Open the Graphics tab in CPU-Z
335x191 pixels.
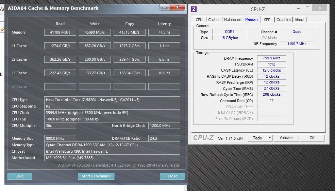(284, 20)
